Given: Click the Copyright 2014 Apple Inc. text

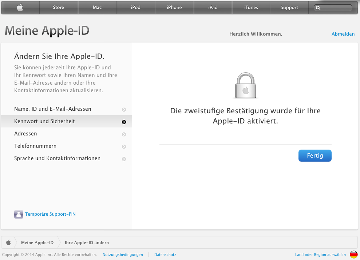Looking at the screenshot, I should [x=50, y=255].
